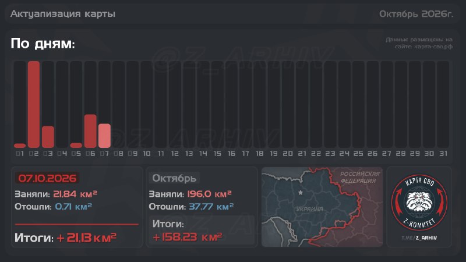466x262 pixels.
Task: Click the day label 31 under chart
Action: [443, 154]
